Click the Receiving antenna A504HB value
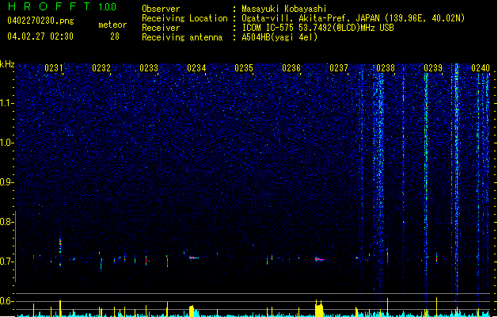The image size is (498, 317). pos(279,37)
